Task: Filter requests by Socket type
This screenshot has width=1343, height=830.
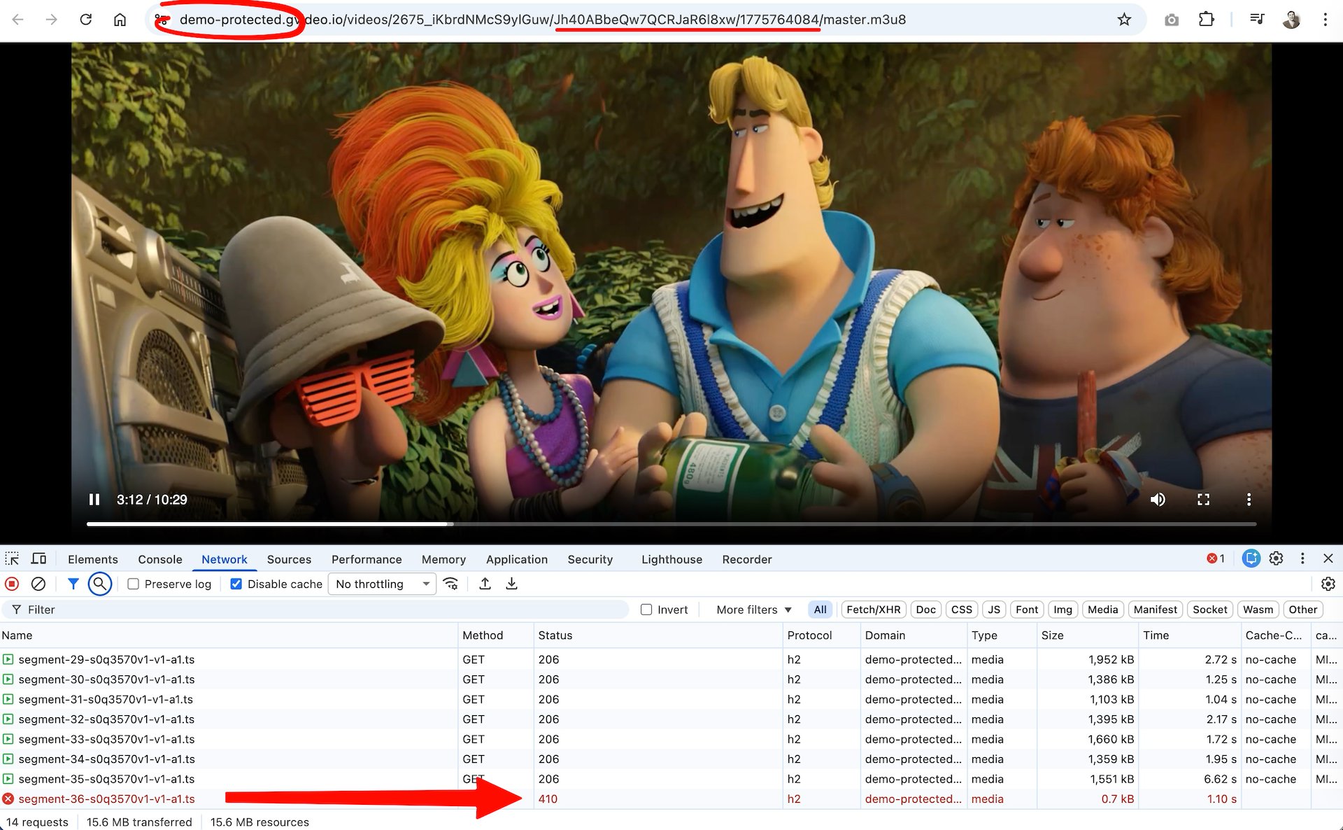Action: (x=1210, y=610)
